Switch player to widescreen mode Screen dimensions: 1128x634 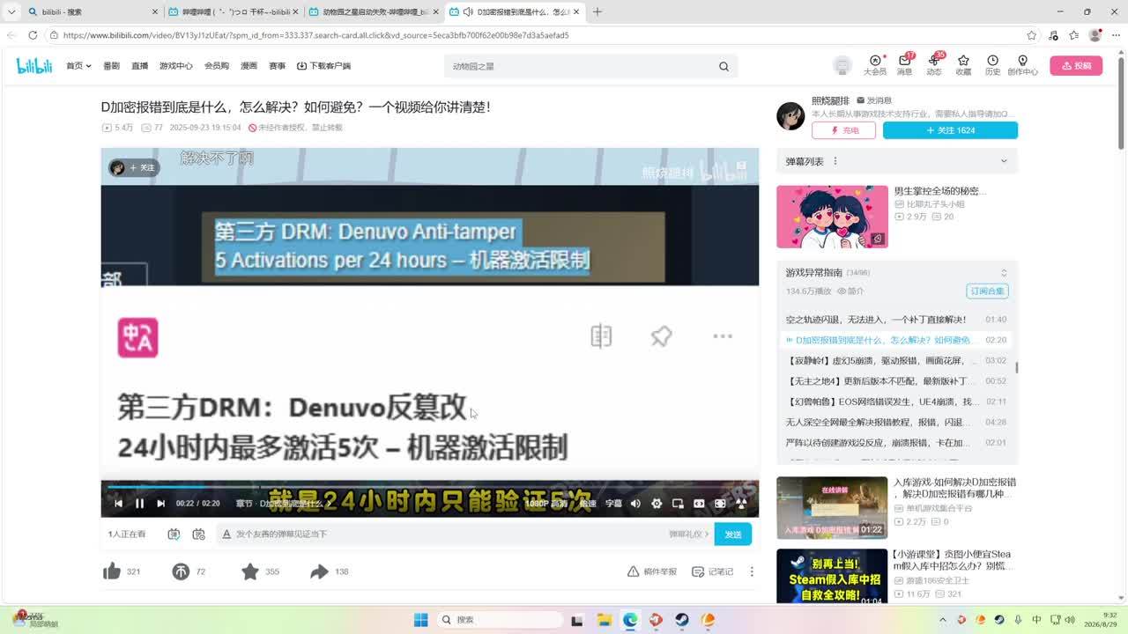[x=699, y=504]
